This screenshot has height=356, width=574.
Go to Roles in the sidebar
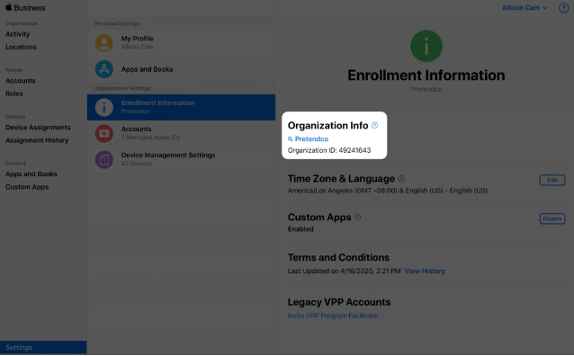pos(14,93)
